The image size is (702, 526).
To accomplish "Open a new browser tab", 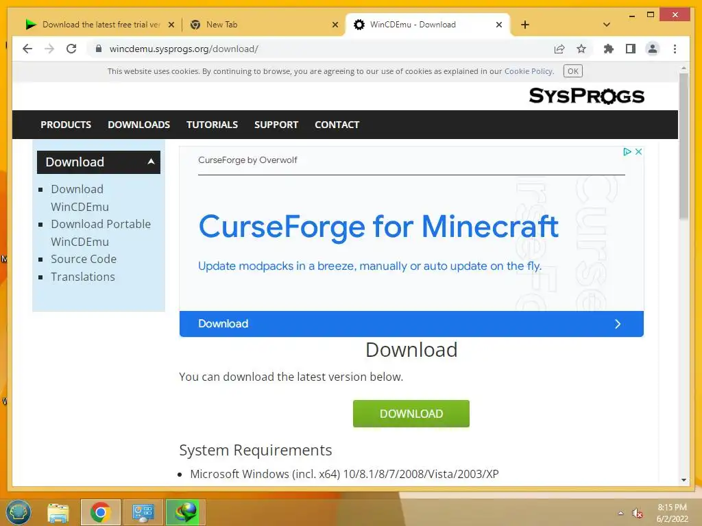I will [x=525, y=25].
